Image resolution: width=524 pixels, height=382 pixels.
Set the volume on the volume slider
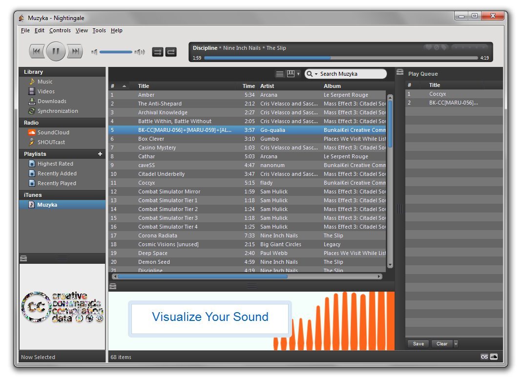tap(116, 52)
